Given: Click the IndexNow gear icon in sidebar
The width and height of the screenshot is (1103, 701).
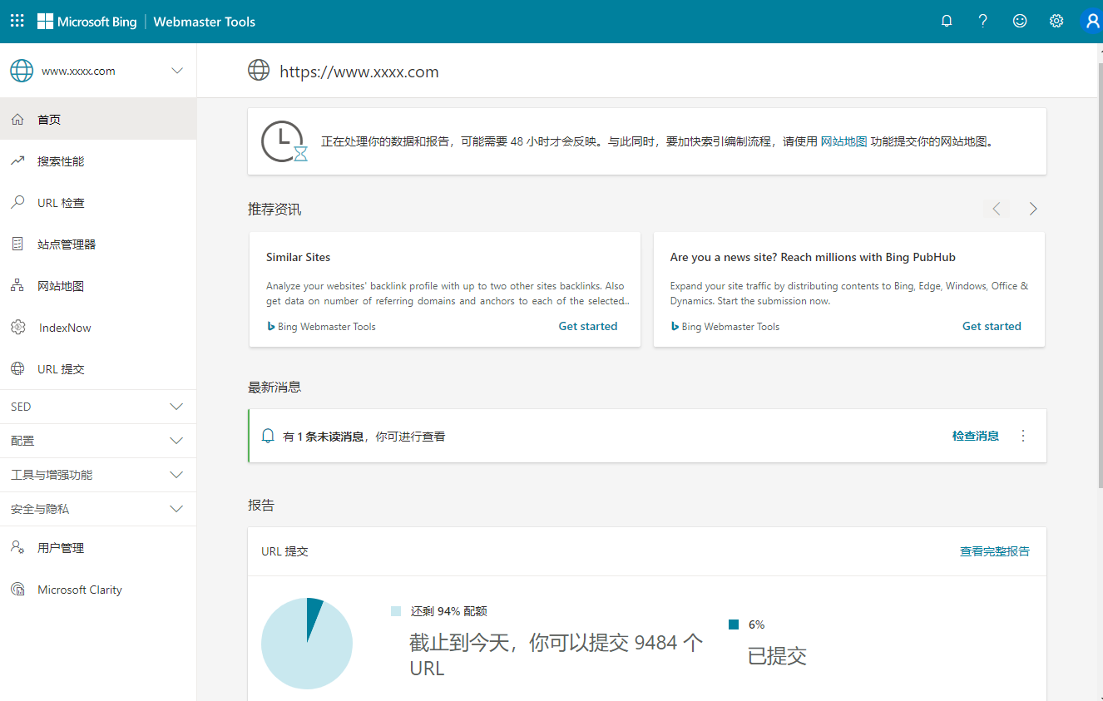Looking at the screenshot, I should coord(18,328).
